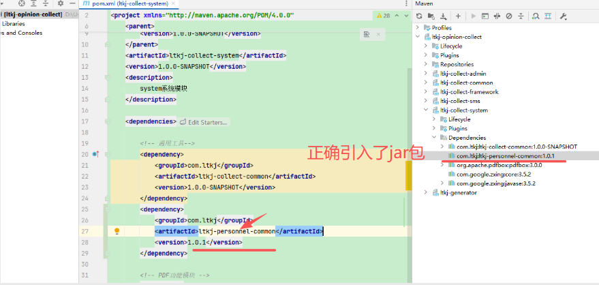
Task: Show Maven dependencies analyzer icon
Action: (536, 16)
